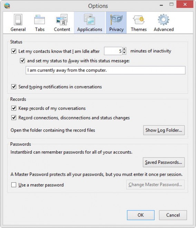Open the Advanced gear icon
The image size is (196, 228).
pos(164,20)
